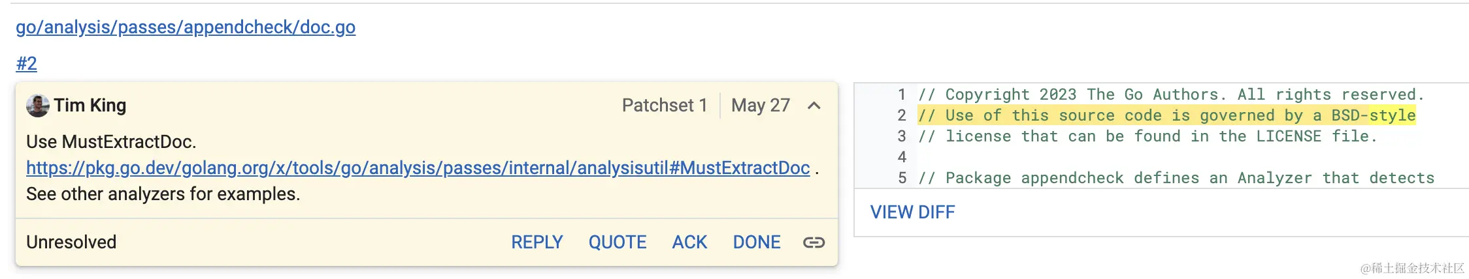
Task: Acknowledge comment with ACK
Action: [x=689, y=242]
